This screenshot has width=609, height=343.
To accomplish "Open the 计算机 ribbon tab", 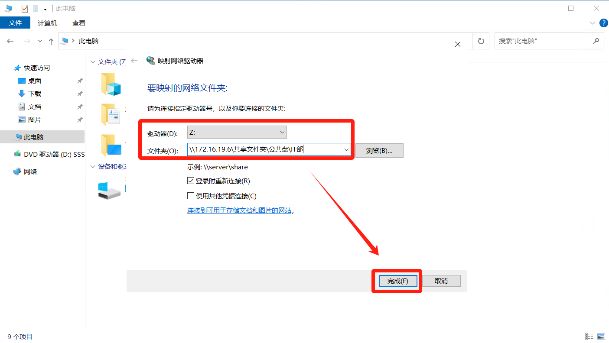I will (x=47, y=23).
